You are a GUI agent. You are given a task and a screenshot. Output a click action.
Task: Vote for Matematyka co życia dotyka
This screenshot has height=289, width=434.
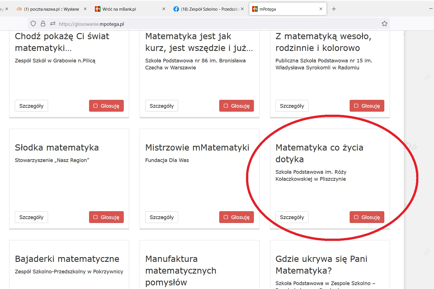[367, 217]
